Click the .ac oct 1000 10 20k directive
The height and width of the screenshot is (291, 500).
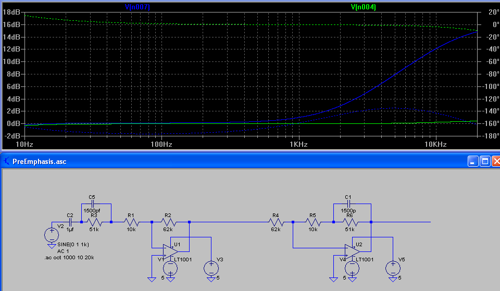[x=69, y=258]
